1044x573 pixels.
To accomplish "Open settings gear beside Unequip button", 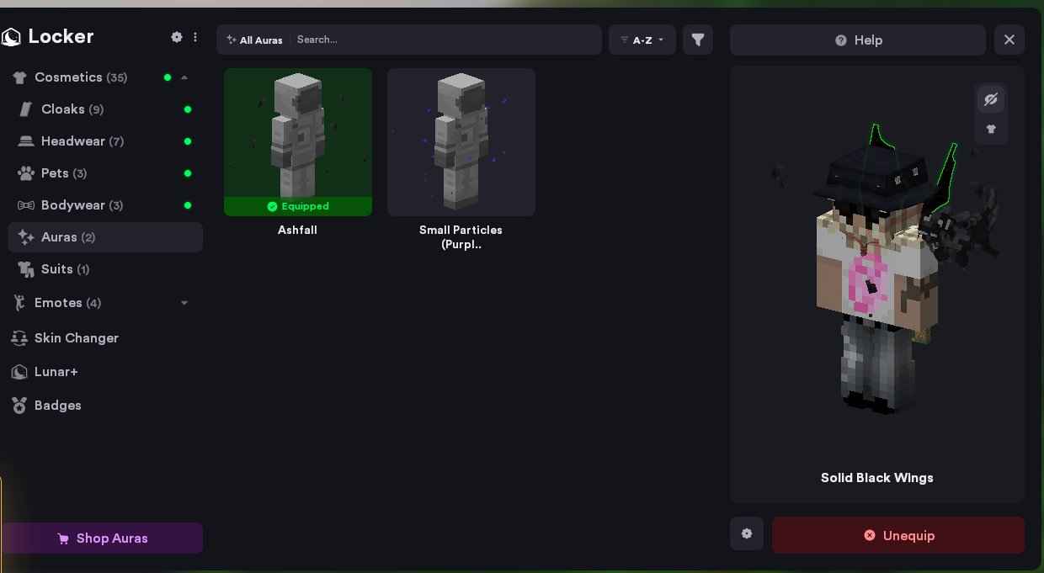I will coord(747,533).
